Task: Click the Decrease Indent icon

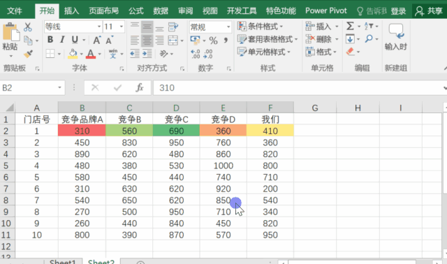Action: tap(135, 54)
